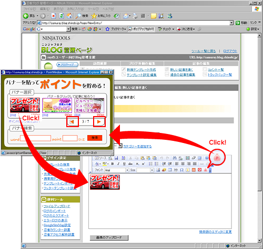The width and height of the screenshot is (263, 249).
Task: Click the point input field in popup
Action: [70, 138]
